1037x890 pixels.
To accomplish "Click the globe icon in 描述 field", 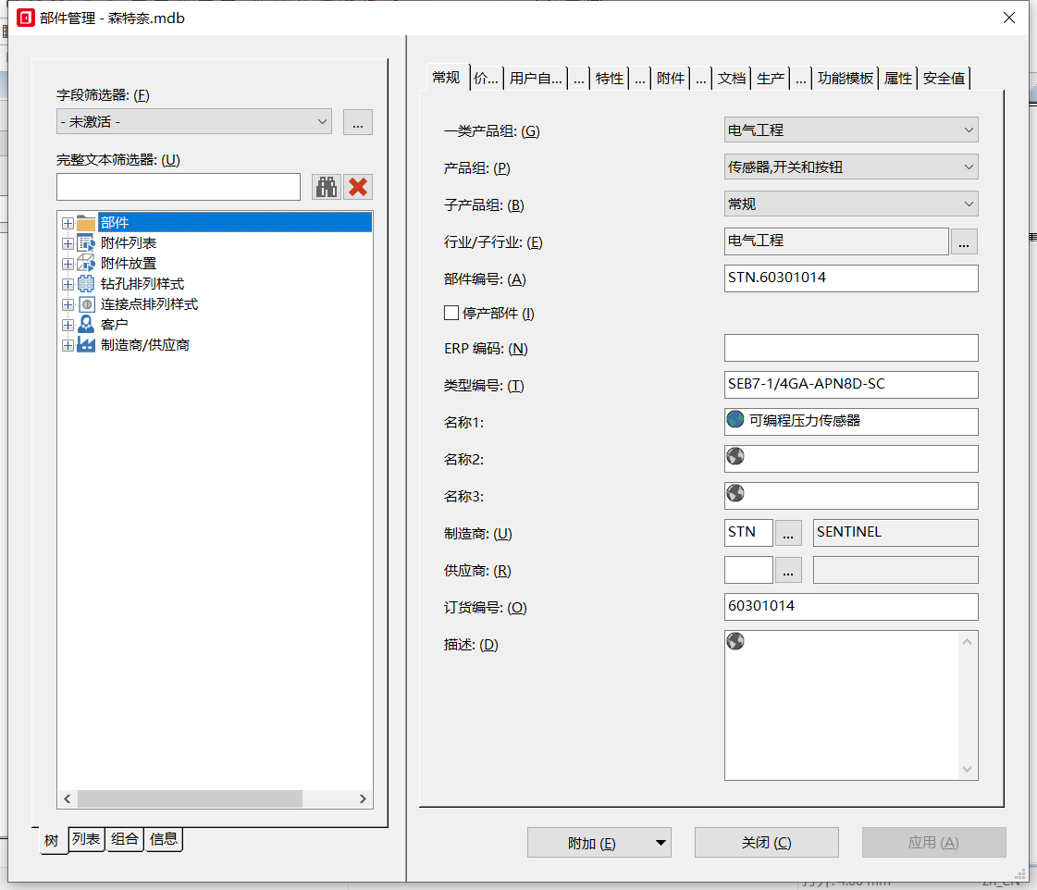I will 735,641.
